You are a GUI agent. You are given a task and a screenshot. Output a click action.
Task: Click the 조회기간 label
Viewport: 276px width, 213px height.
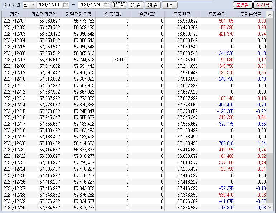pyautogui.click(x=12, y=5)
